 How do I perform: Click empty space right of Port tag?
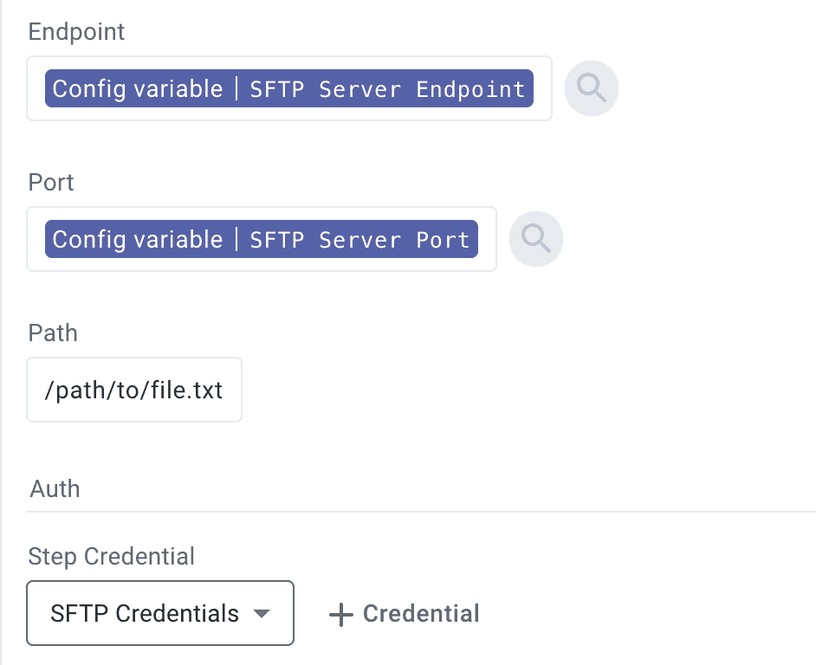pos(487,240)
